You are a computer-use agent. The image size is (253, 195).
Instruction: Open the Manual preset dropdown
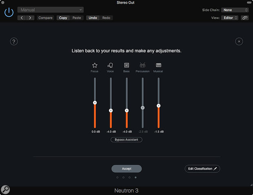coord(51,10)
